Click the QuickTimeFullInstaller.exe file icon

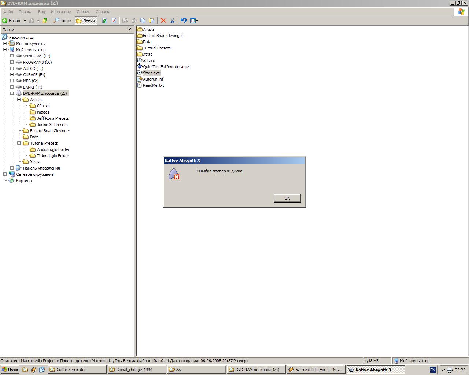140,67
